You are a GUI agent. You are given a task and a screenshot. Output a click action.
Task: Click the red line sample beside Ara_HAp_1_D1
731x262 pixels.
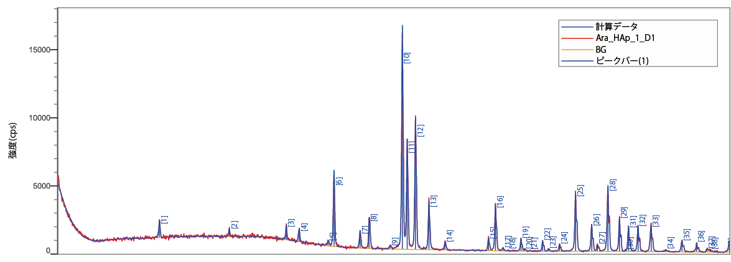point(577,38)
